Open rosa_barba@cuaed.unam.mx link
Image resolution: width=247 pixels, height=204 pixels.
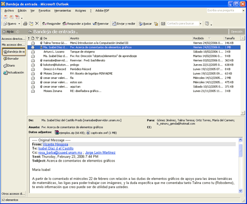click(x=60, y=152)
